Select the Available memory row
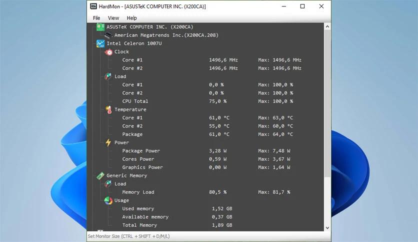 pos(177,217)
